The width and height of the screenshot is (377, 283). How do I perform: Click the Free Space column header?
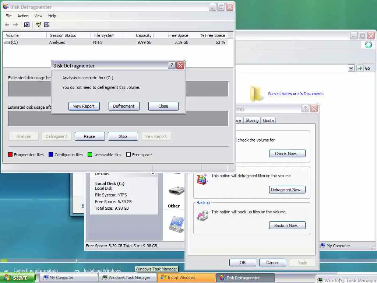pyautogui.click(x=172, y=35)
